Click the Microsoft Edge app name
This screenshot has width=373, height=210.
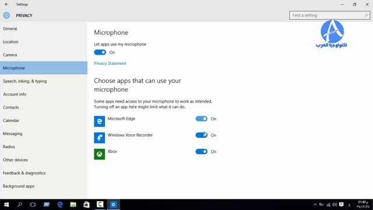pos(121,118)
